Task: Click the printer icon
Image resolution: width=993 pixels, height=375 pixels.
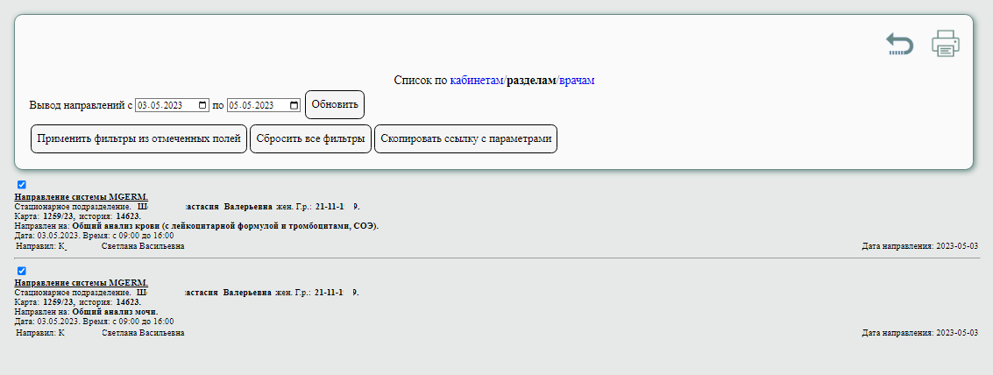Action: click(946, 44)
